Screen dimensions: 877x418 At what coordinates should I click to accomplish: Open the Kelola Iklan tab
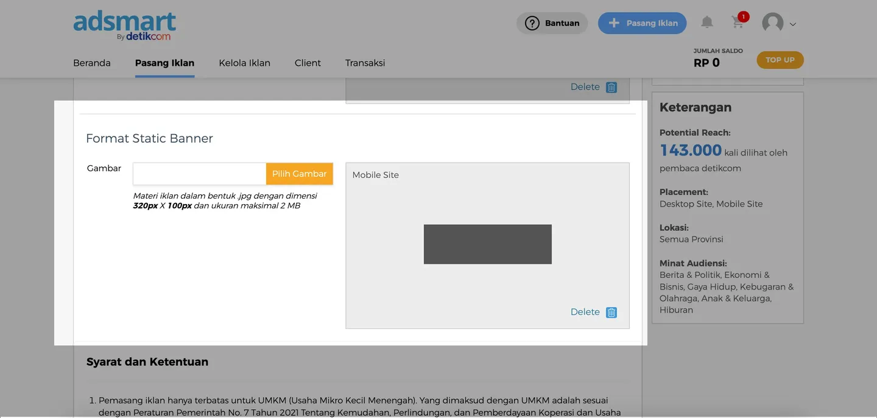coord(244,63)
